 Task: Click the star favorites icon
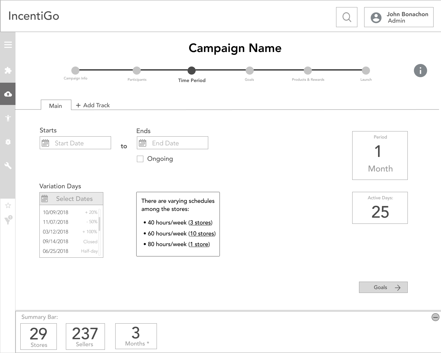coord(8,205)
